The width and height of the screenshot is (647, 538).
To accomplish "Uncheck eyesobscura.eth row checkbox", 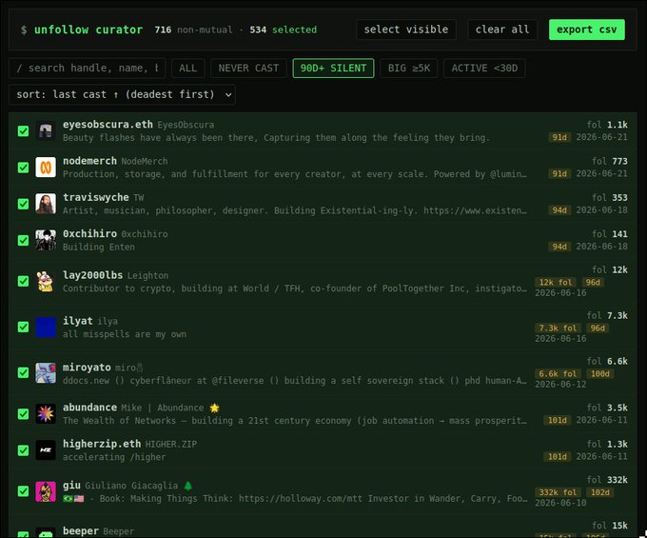I will (x=23, y=131).
